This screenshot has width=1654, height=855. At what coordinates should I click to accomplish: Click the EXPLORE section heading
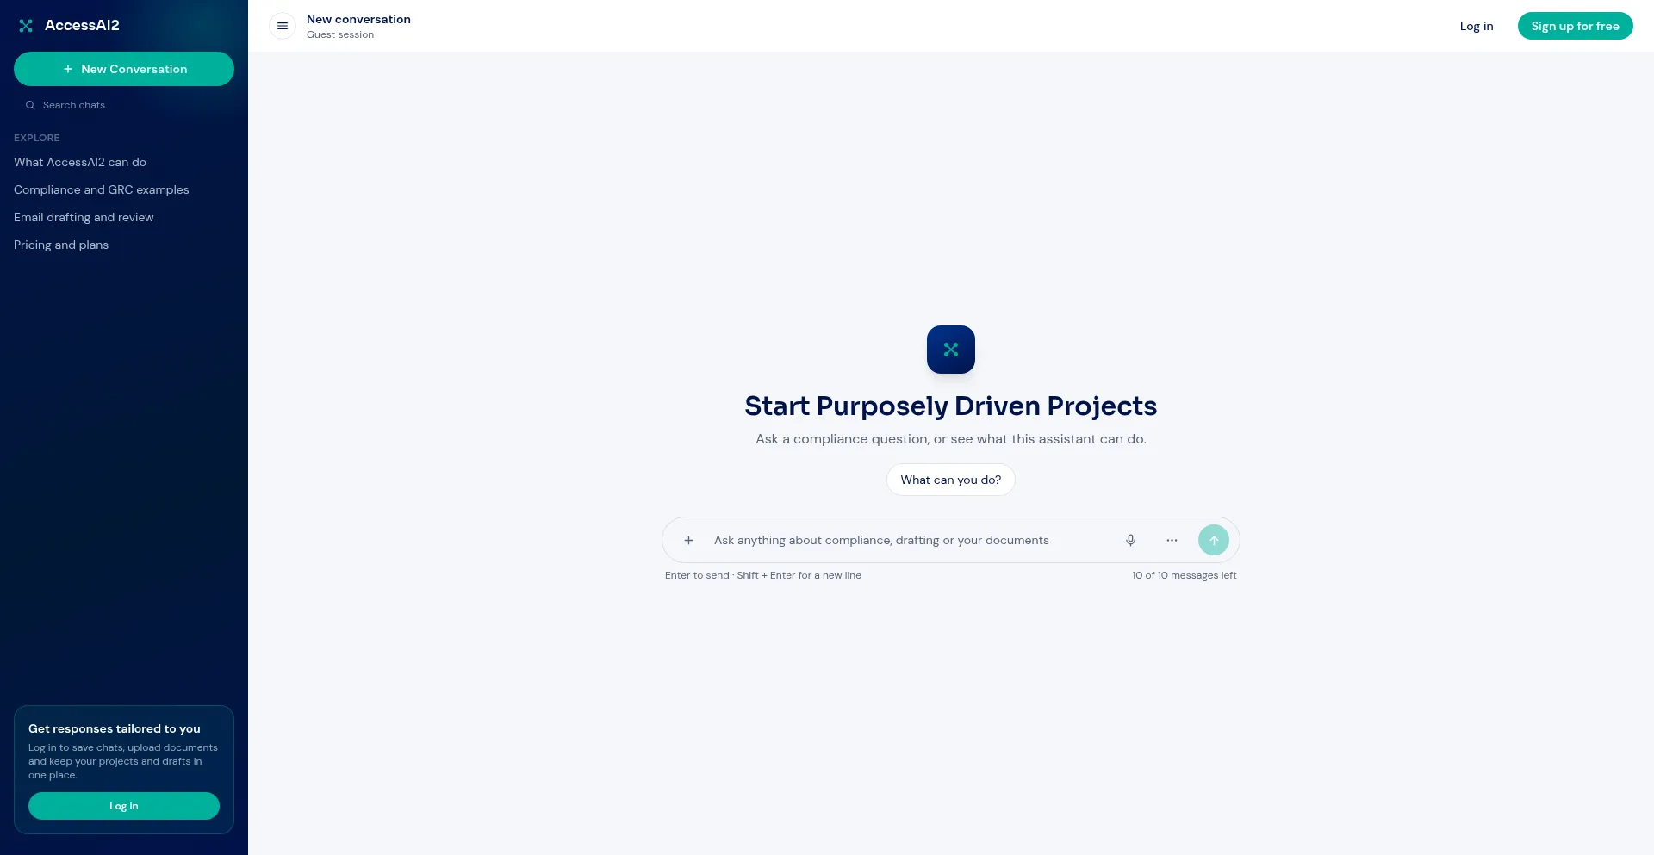(x=37, y=138)
